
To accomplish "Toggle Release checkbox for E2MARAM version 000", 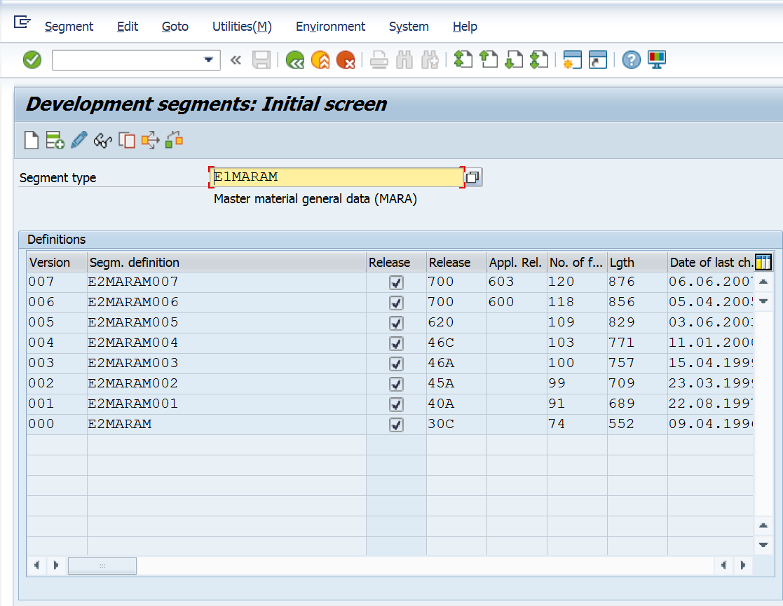I will point(396,425).
